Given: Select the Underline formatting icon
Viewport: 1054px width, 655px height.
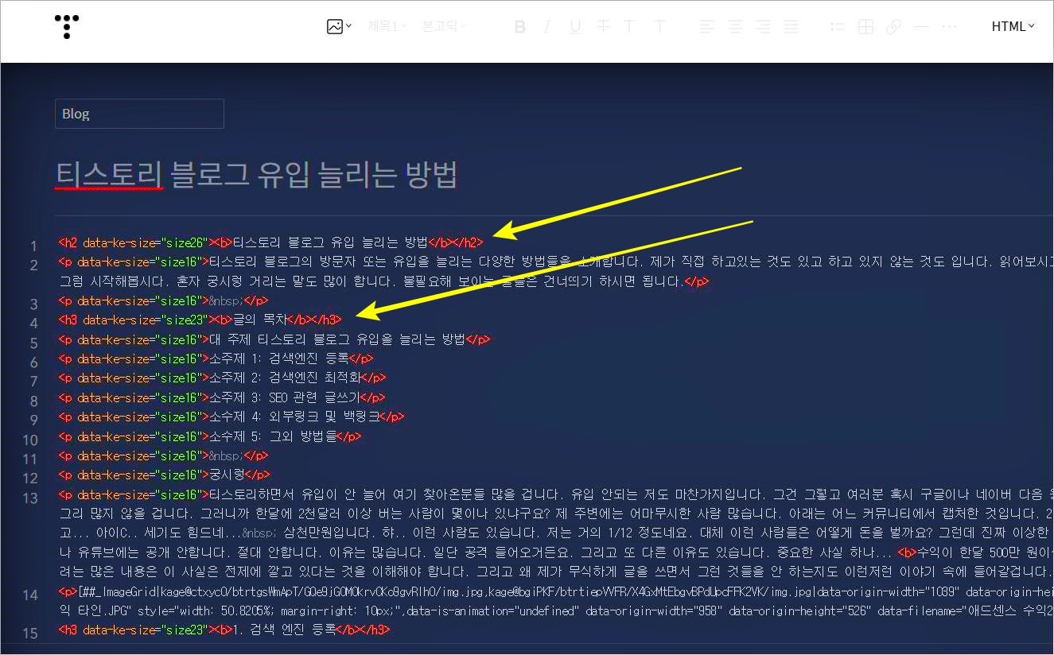Looking at the screenshot, I should click(x=575, y=26).
